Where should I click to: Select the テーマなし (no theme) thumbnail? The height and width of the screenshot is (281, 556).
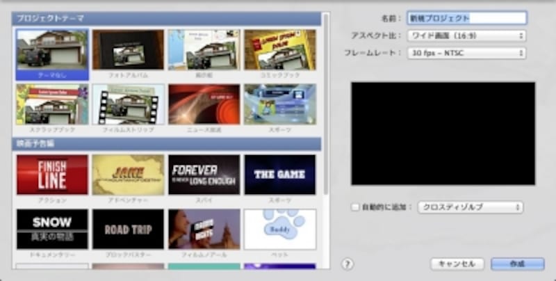click(x=52, y=49)
